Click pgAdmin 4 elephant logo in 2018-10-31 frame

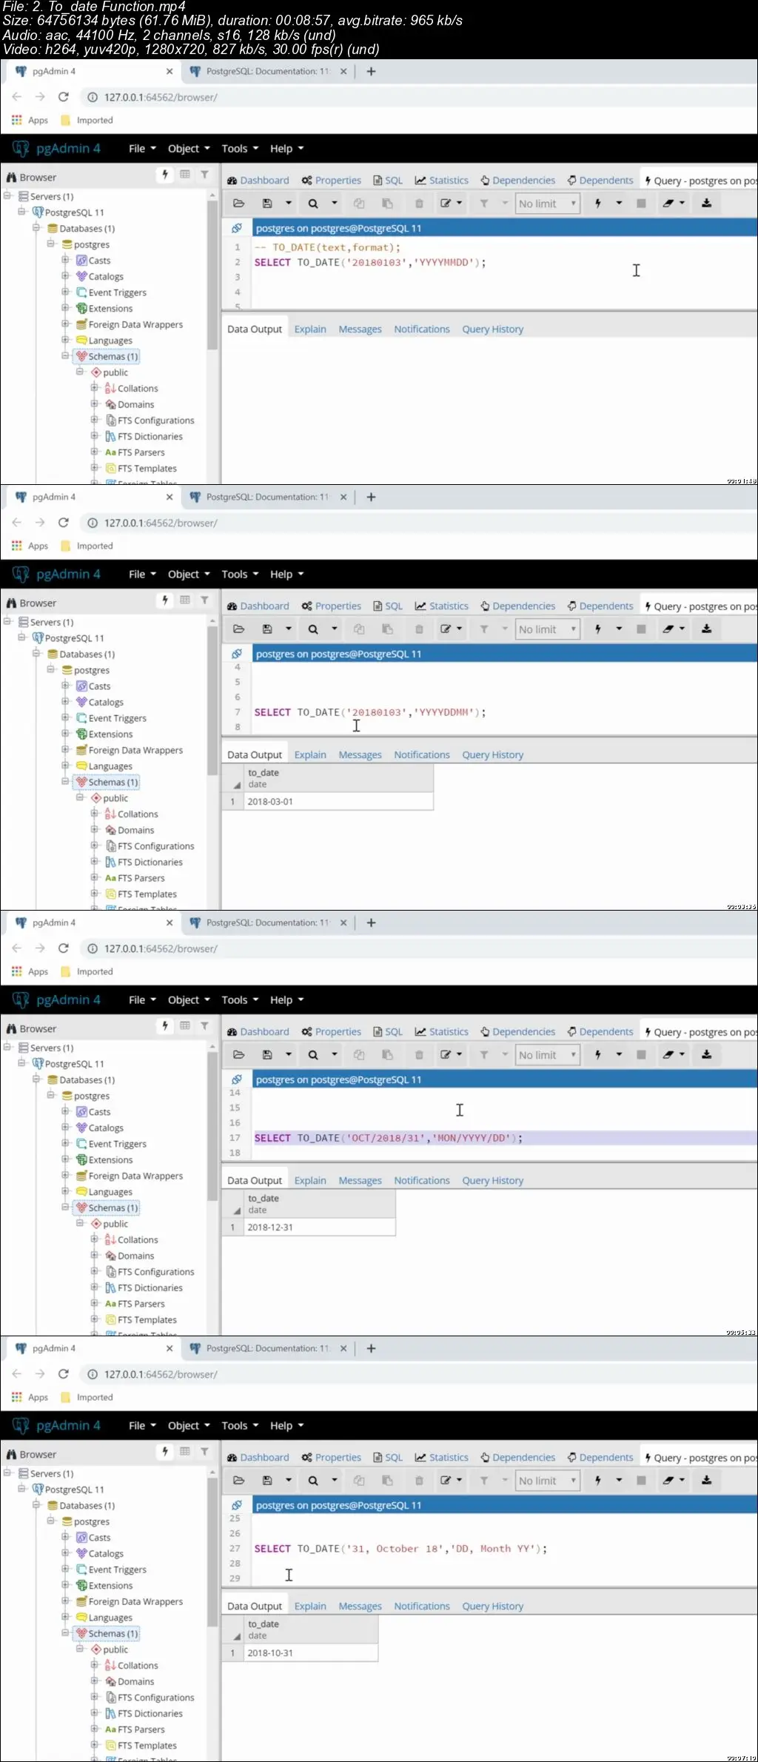pos(21,1426)
